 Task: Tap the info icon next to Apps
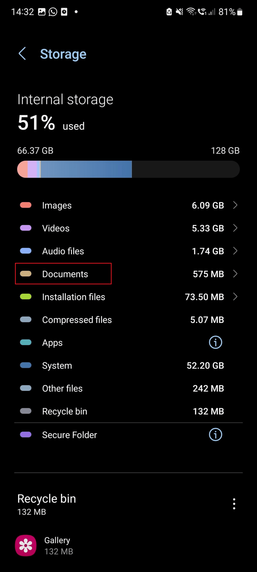pos(215,342)
